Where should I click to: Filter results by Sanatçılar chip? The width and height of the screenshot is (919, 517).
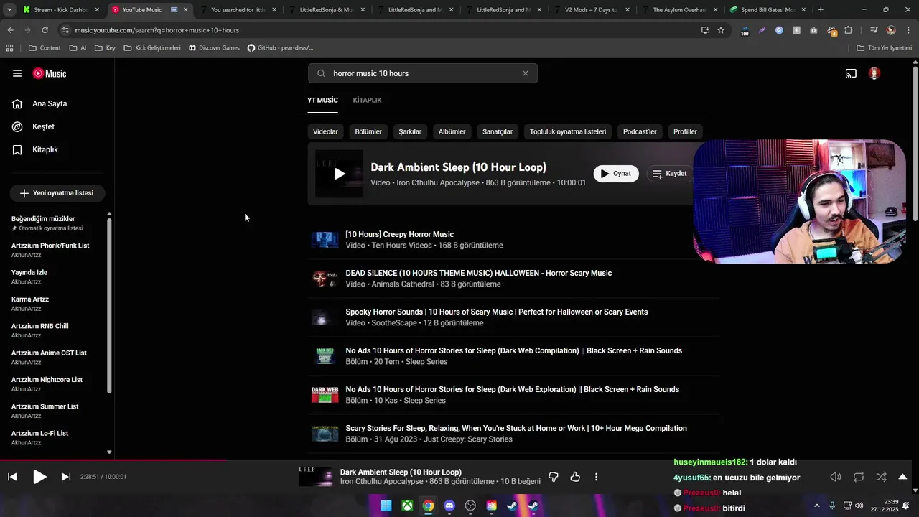click(498, 131)
